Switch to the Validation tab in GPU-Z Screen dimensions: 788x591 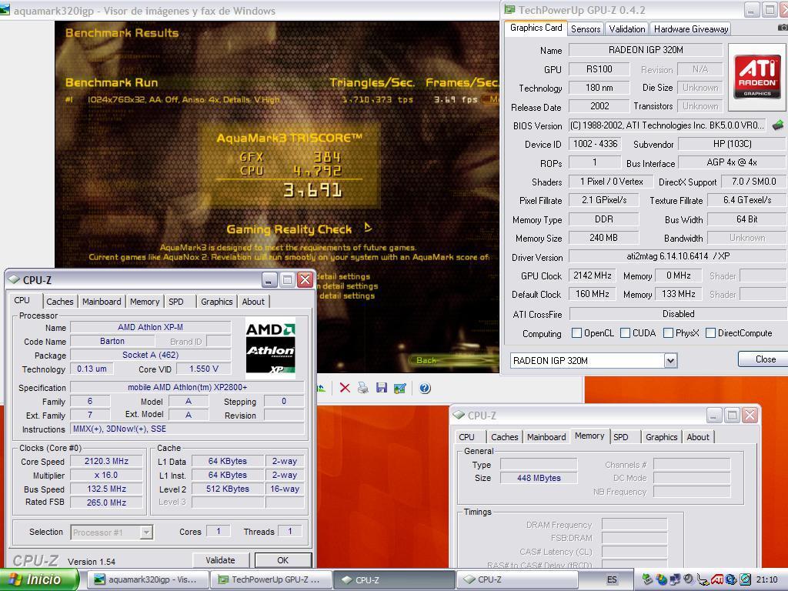click(x=626, y=29)
